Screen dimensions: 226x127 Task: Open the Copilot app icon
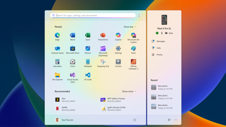[x=118, y=37]
